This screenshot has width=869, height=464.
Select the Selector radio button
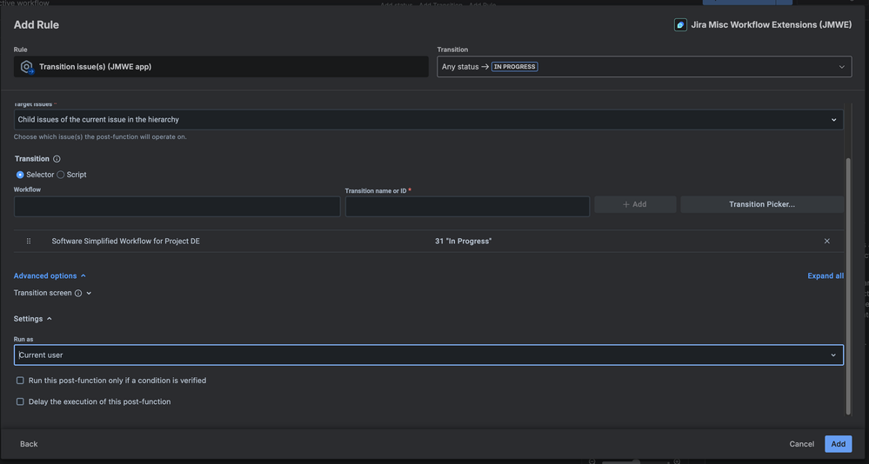coord(20,175)
